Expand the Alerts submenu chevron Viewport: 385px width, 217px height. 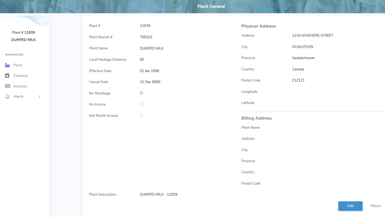coord(40,96)
